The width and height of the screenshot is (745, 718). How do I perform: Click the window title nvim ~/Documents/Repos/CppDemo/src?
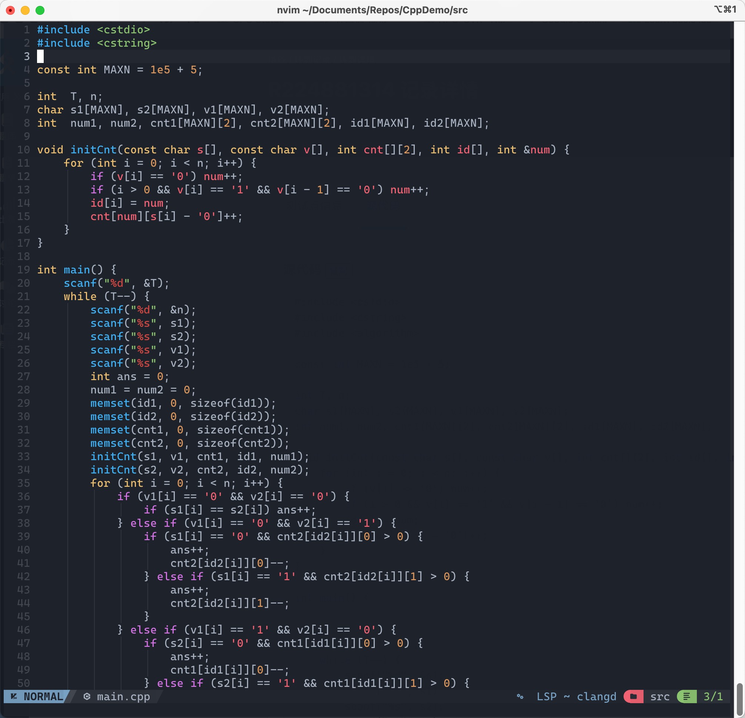372,10
